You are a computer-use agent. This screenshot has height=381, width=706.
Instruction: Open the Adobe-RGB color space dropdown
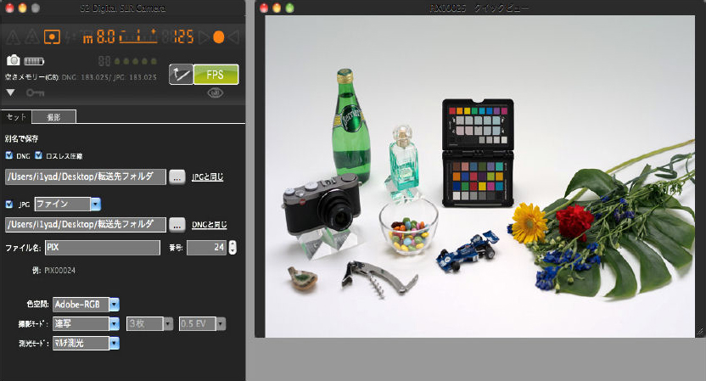pos(114,303)
